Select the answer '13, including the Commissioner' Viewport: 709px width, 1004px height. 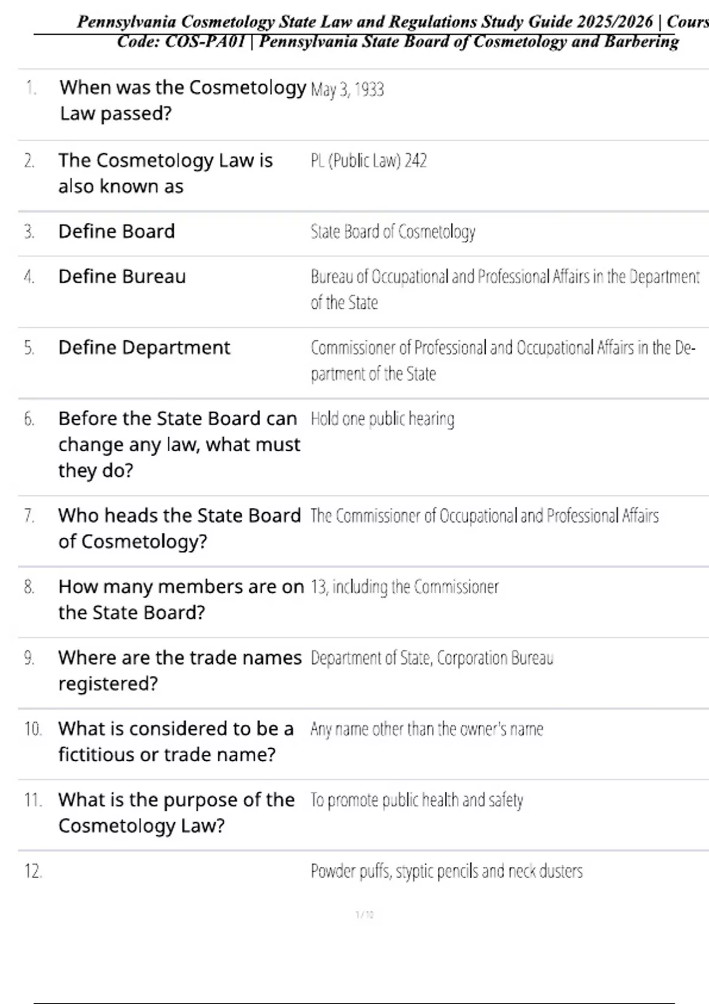tap(405, 587)
